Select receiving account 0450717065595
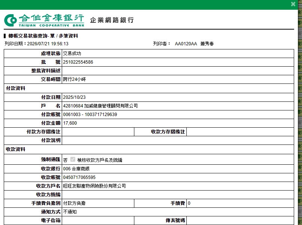This screenshot has height=225, width=302. pos(79,177)
